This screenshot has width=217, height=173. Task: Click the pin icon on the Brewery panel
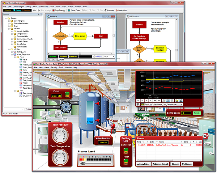pyautogui.click(x=39, y=14)
